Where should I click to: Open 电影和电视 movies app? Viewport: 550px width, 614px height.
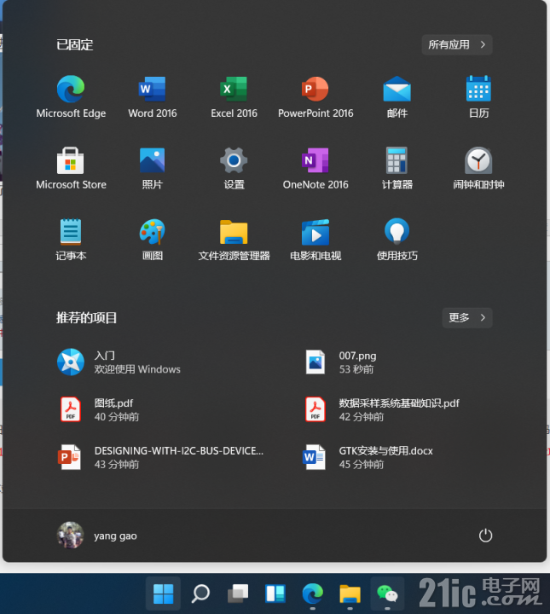coord(316,240)
